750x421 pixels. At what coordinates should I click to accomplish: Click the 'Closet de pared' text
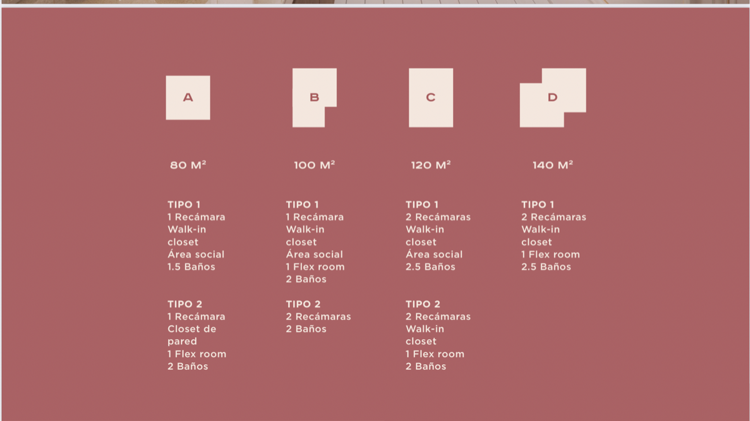coord(192,335)
